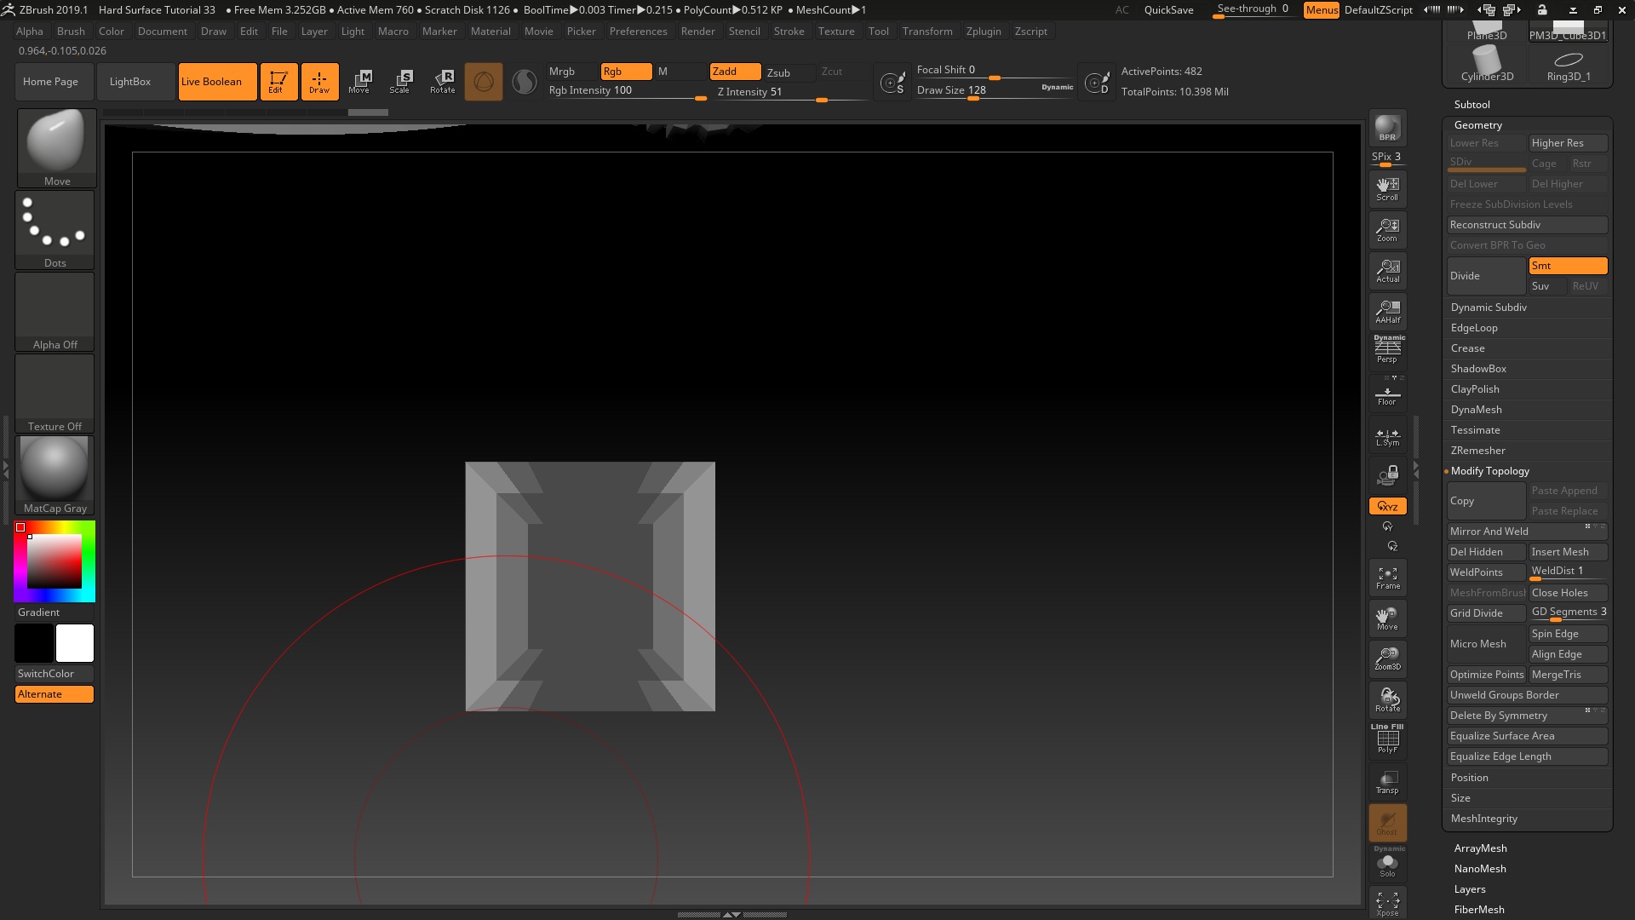Select the Move transform icon in top toolbar

[359, 82]
